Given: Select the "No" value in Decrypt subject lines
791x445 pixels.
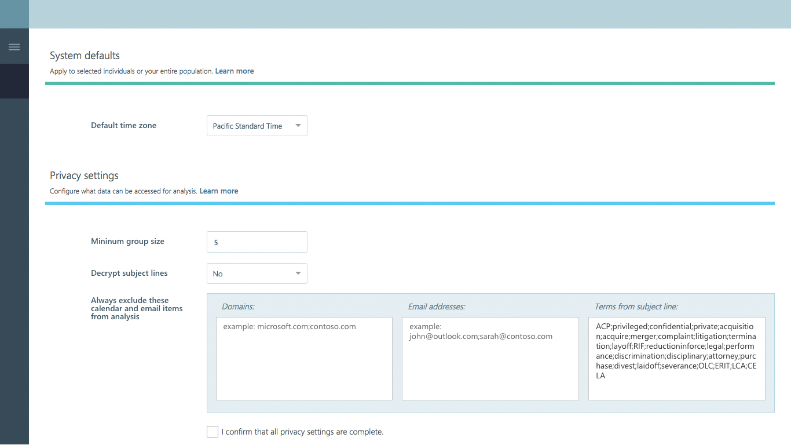Looking at the screenshot, I should [218, 273].
